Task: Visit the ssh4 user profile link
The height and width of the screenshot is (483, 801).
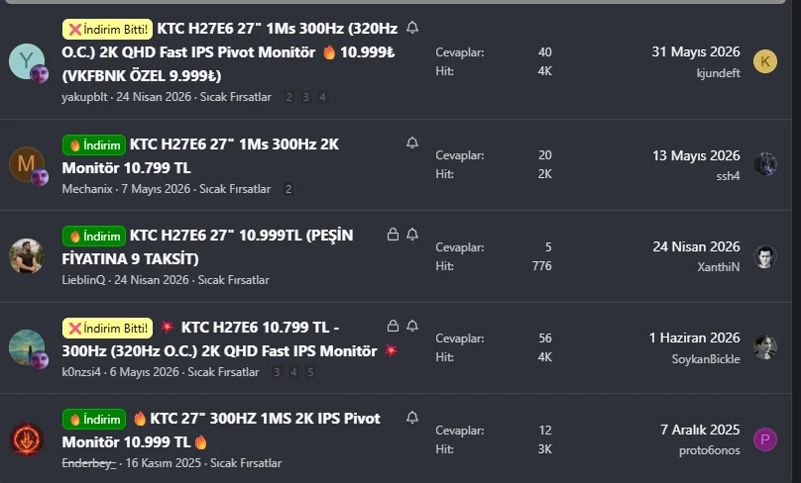Action: click(728, 176)
